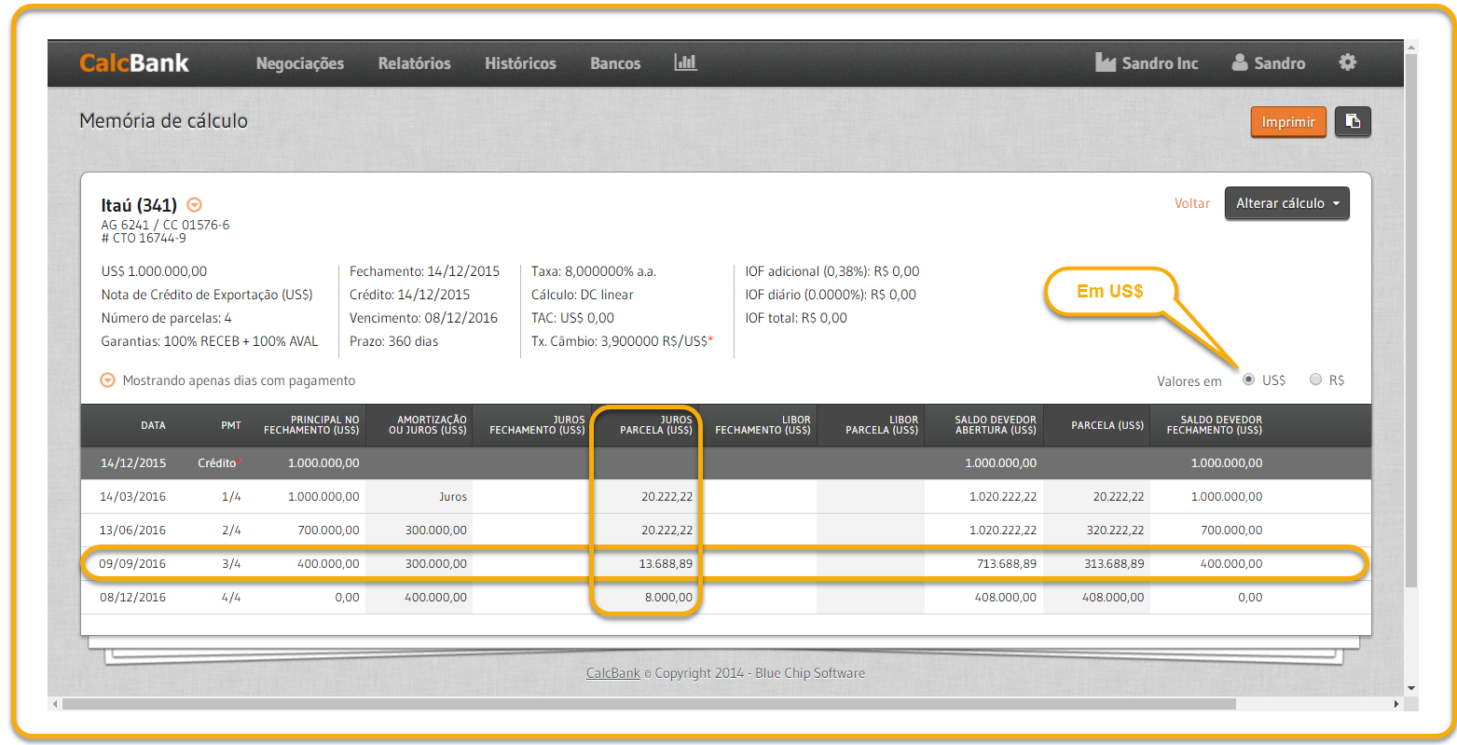Open the Bancos menu
The width and height of the screenshot is (1457, 745).
(615, 63)
